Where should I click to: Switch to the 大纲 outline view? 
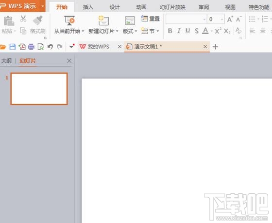[6, 61]
